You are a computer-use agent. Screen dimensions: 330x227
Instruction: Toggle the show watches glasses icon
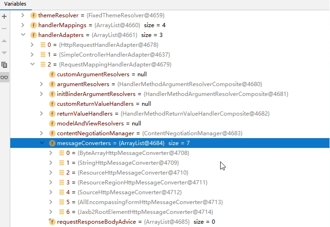(4, 77)
